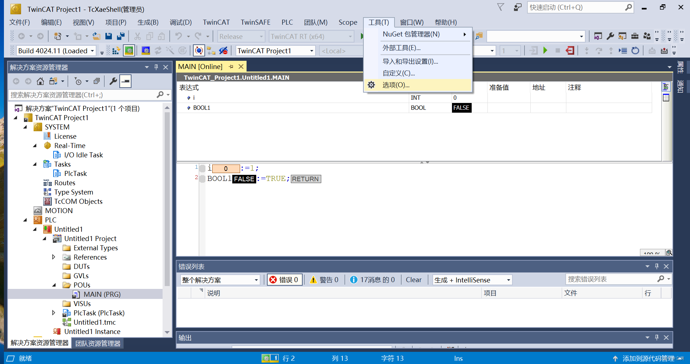The height and width of the screenshot is (364, 690).
Task: Open the 属性 side tab
Action: pyautogui.click(x=680, y=68)
